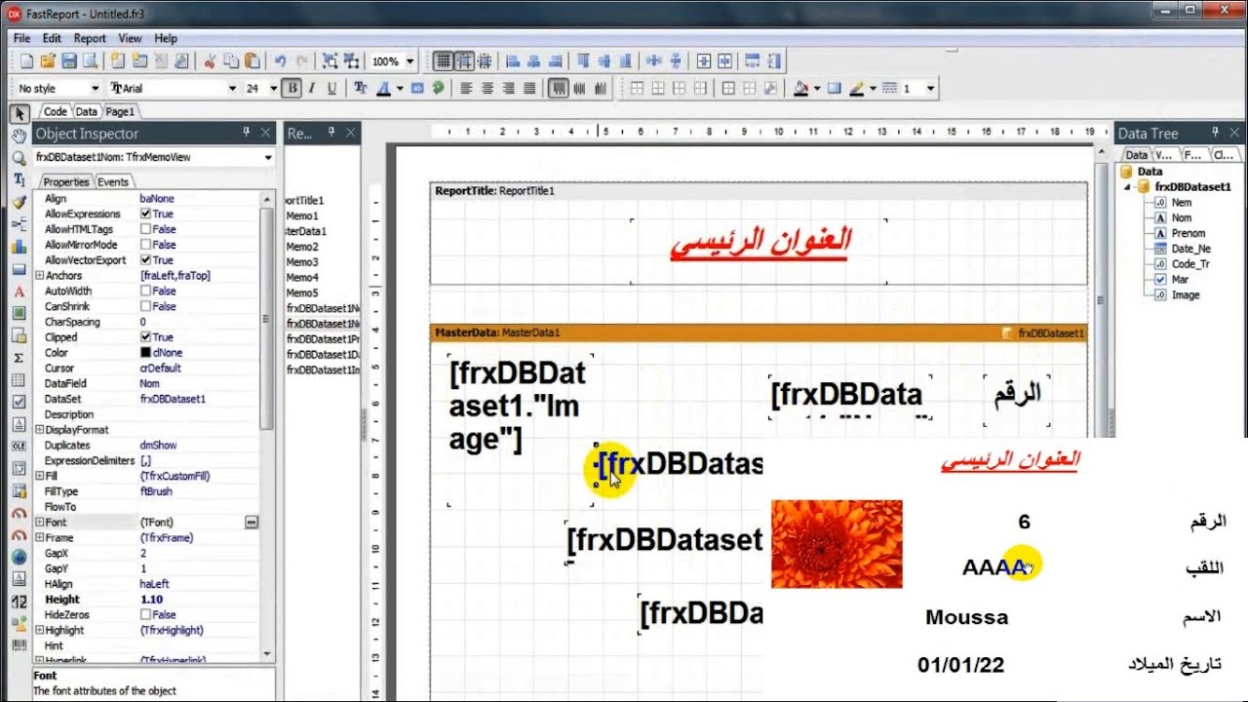Switch to the Data tab beside Code
This screenshot has height=702, width=1248.
[x=87, y=112]
